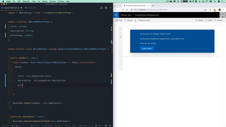This screenshot has height=127, width=226.
Task: Discard workbench changes
Action: pos(129,20)
